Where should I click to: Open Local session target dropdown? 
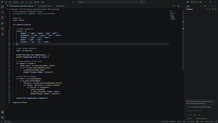(190, 119)
